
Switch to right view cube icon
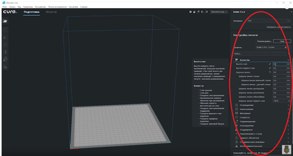click(x=206, y=12)
